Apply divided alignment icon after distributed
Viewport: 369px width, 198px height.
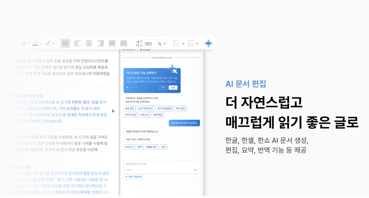123,43
